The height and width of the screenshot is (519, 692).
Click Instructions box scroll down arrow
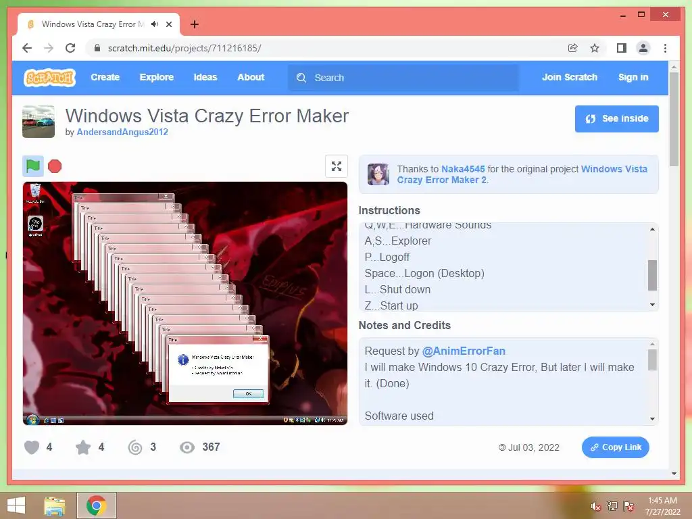pyautogui.click(x=652, y=305)
